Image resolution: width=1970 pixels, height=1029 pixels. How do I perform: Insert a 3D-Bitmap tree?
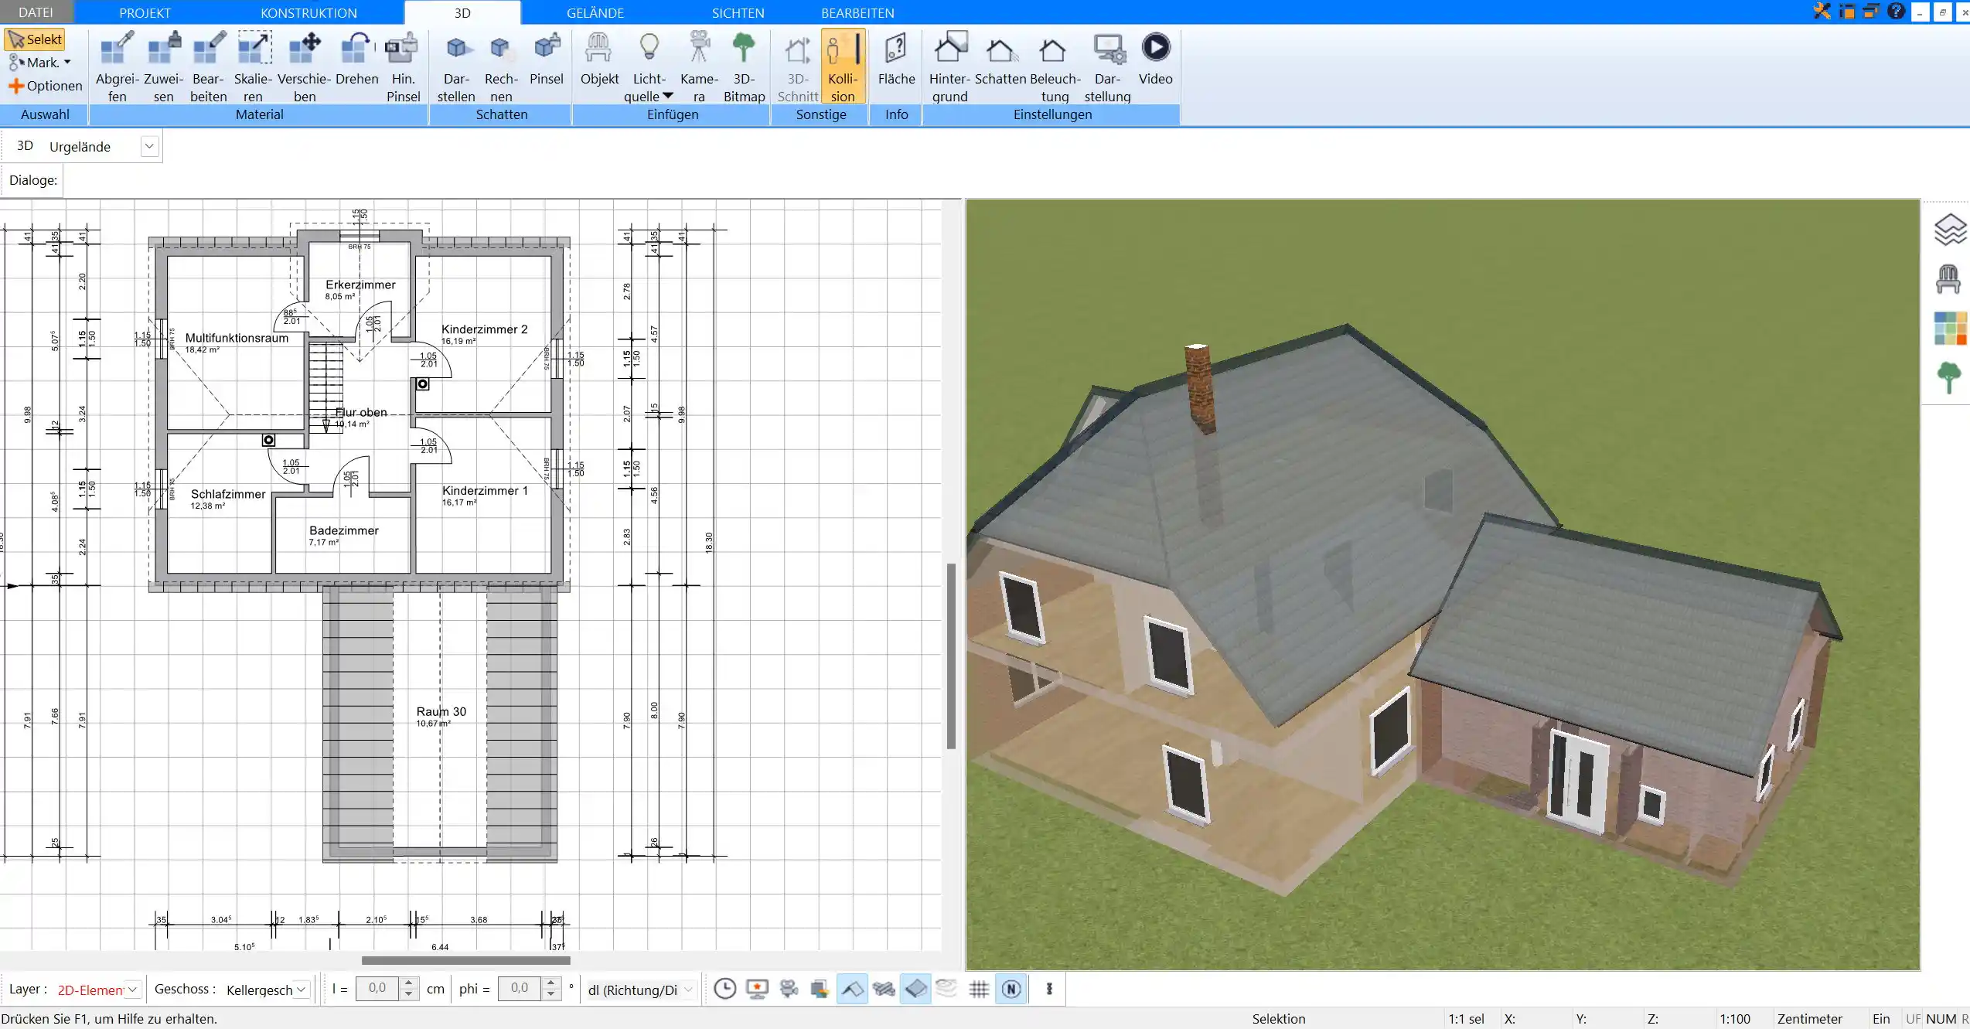744,66
